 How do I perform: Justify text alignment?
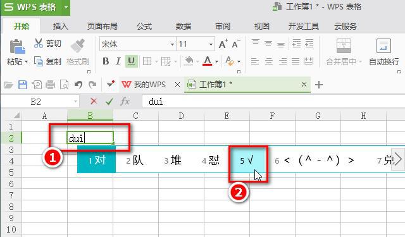pos(296,61)
